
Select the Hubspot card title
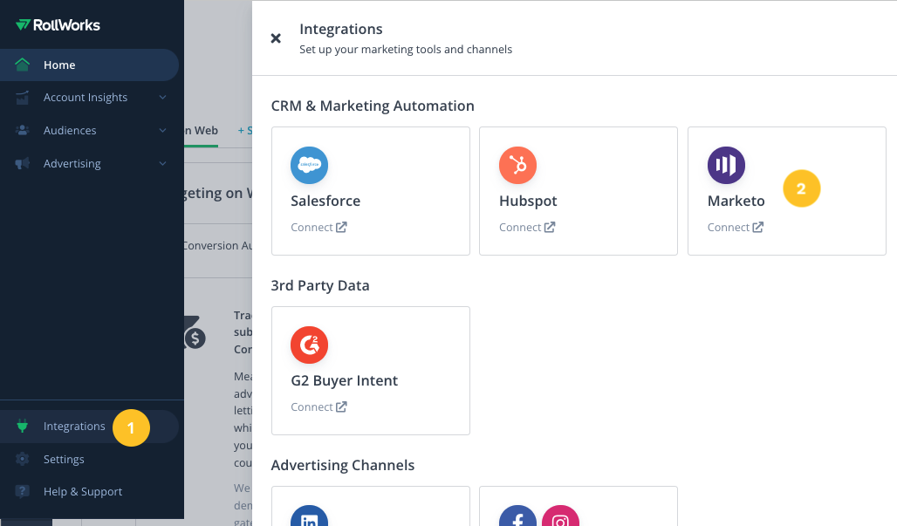tap(528, 201)
